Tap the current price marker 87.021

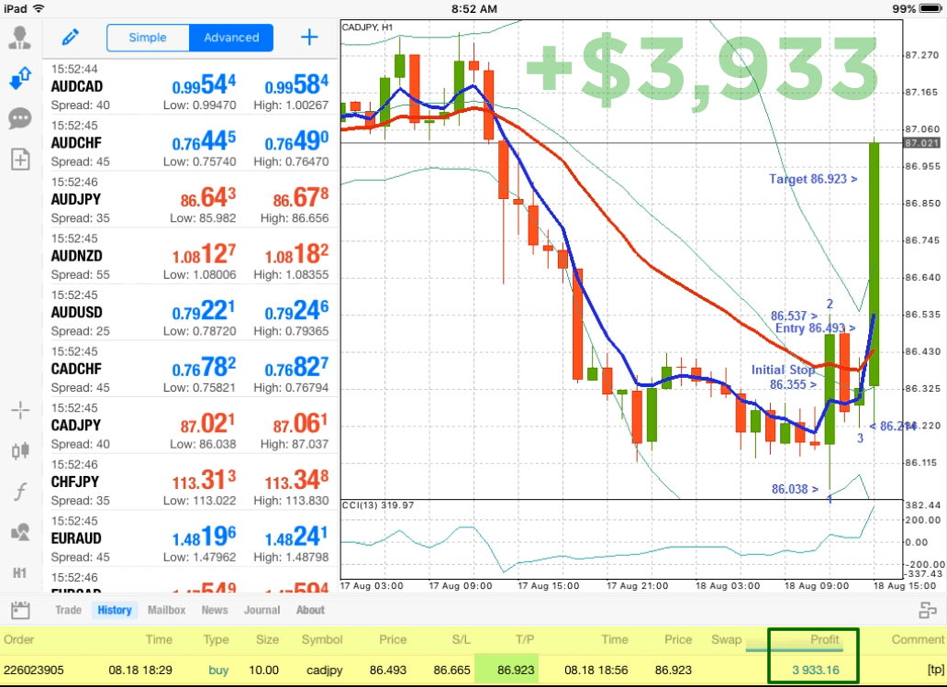921,143
